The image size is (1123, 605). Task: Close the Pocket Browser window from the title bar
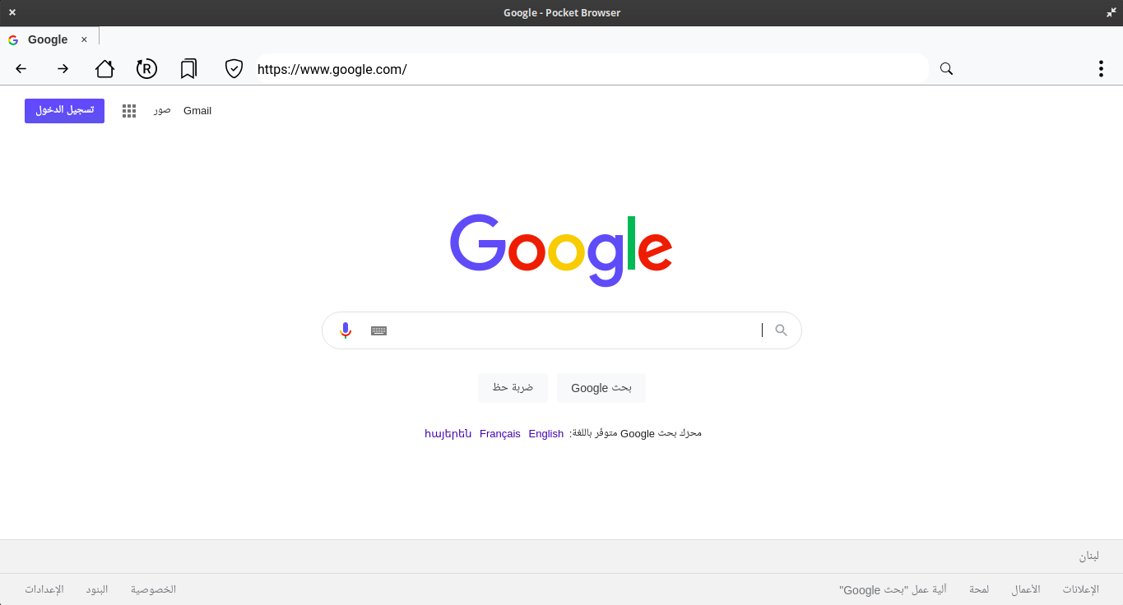tap(12, 12)
